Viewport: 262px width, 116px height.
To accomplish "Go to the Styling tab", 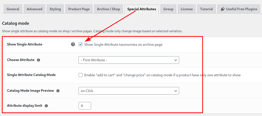I will click(55, 9).
